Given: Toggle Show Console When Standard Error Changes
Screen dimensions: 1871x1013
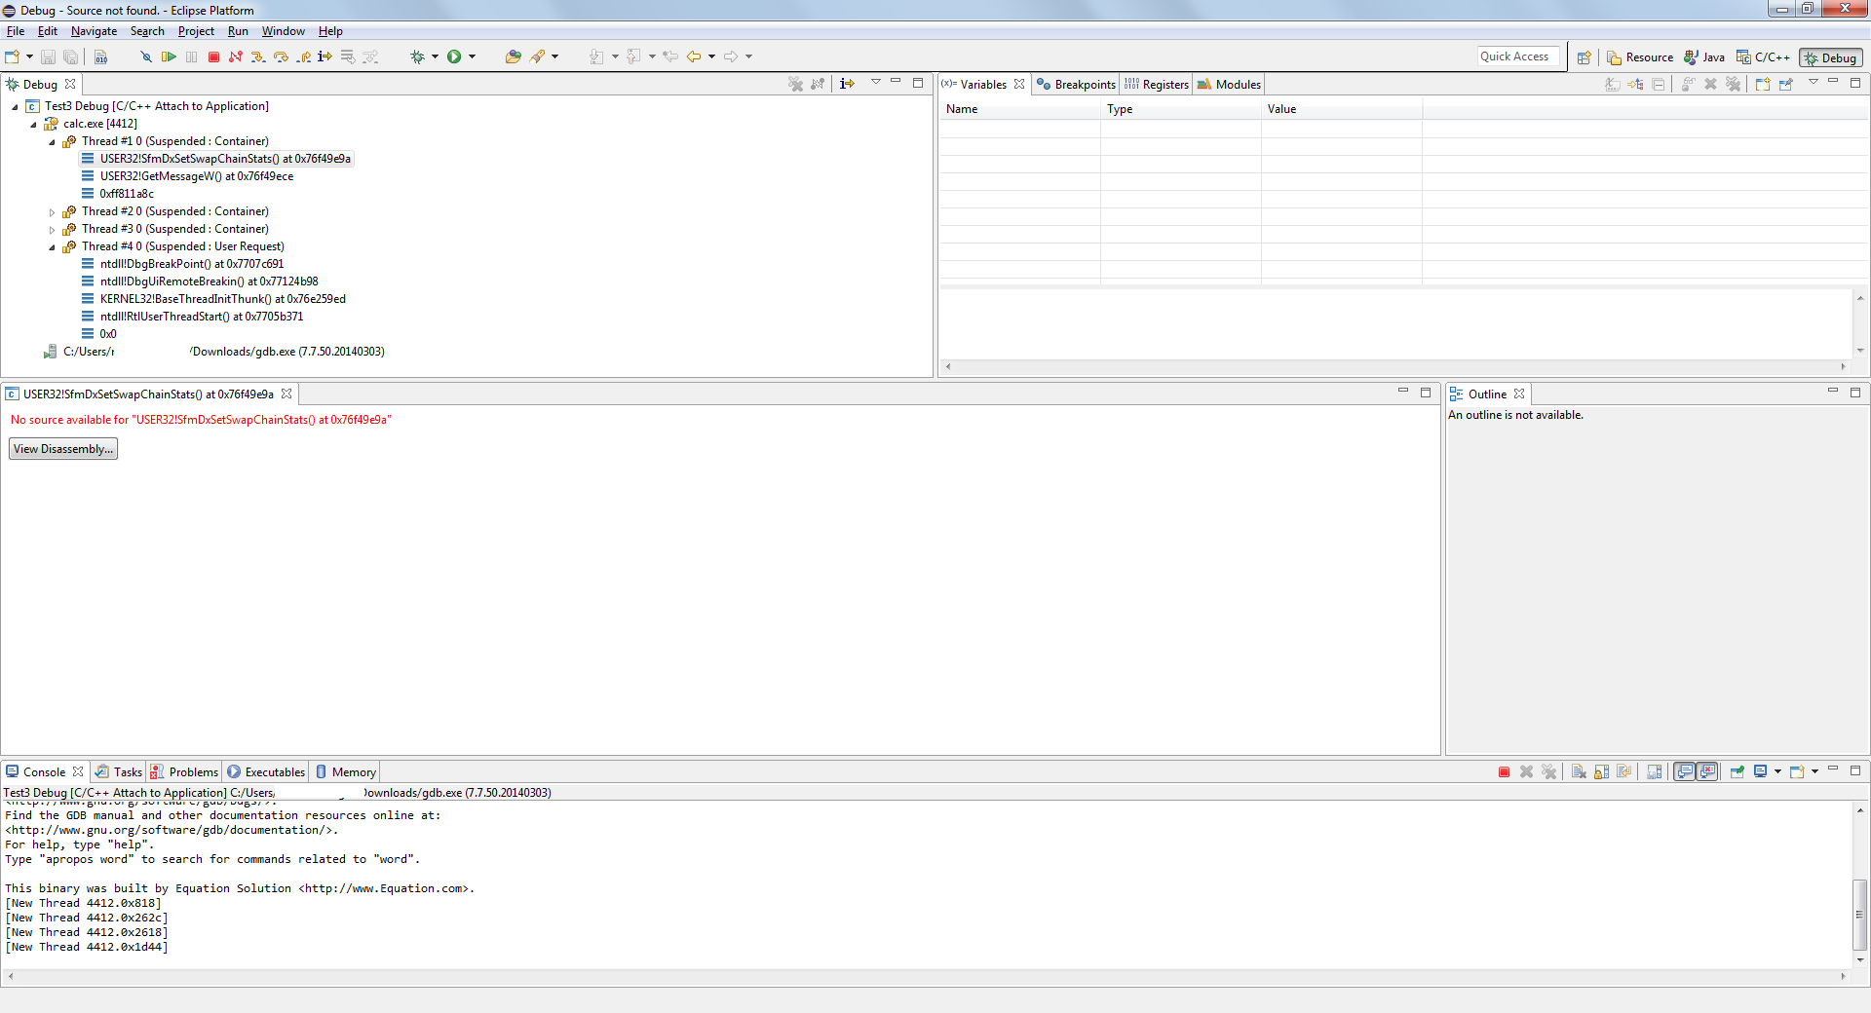Looking at the screenshot, I should pyautogui.click(x=1707, y=772).
